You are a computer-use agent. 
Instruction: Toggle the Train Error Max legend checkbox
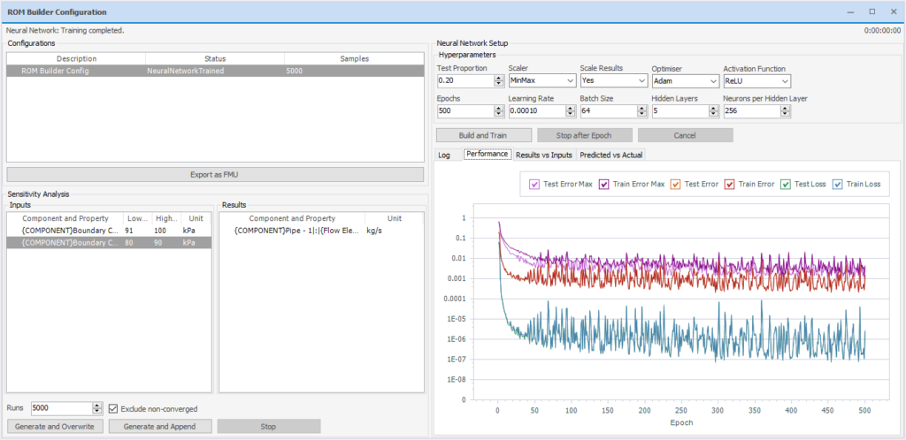pyautogui.click(x=604, y=185)
